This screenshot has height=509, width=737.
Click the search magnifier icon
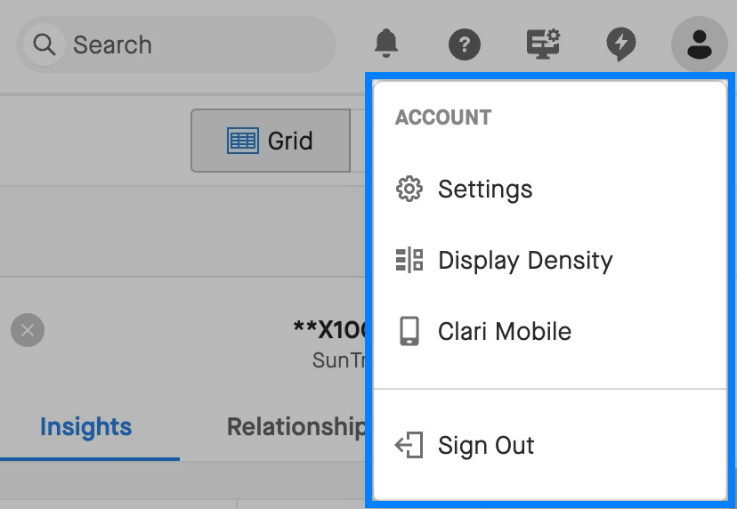coord(45,44)
